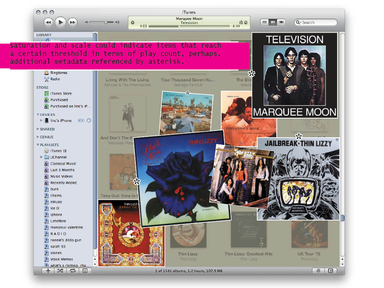This screenshot has width=384, height=288.
Task: Open the stones playlist
Action: 56,253
